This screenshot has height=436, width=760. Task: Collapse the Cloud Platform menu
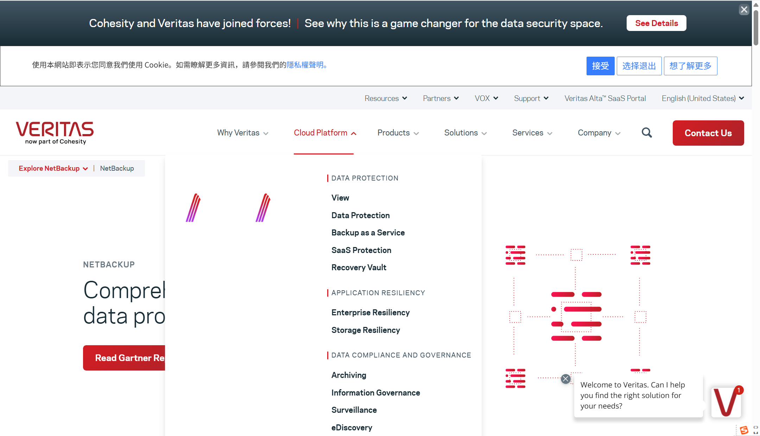[x=325, y=133]
